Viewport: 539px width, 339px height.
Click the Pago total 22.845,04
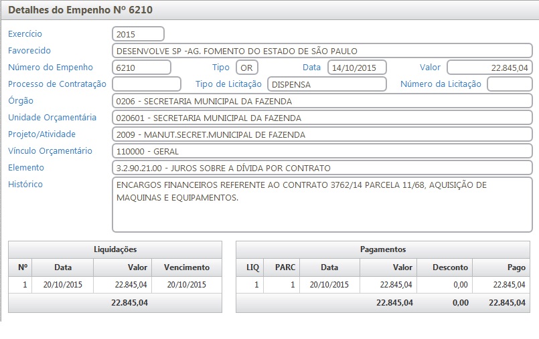coord(507,303)
